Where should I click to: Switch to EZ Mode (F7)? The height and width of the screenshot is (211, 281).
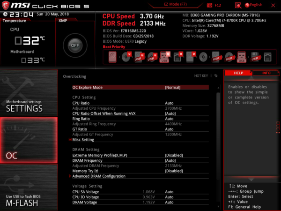tap(175, 4)
